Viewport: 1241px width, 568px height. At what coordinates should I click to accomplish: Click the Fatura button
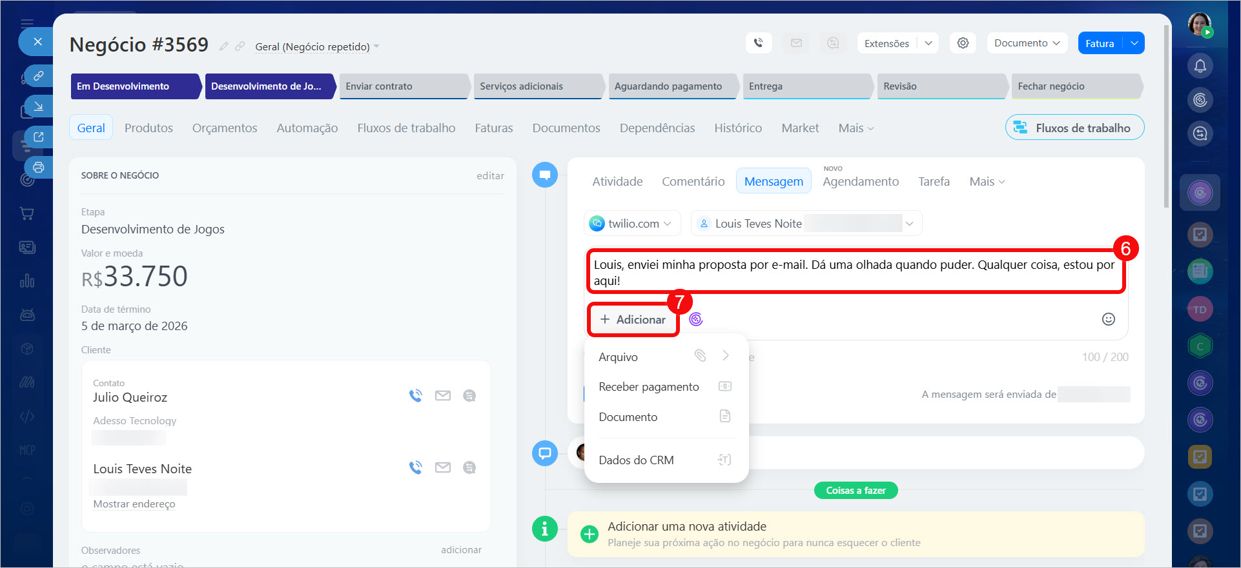coord(1099,43)
